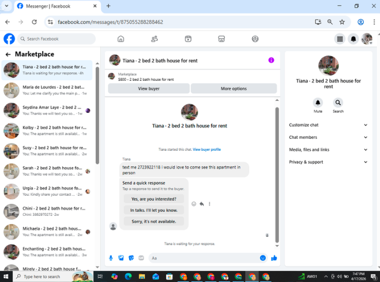Image resolution: width=380 pixels, height=282 pixels.
Task: Send "Sorry, it's not available." response
Action: (153, 221)
